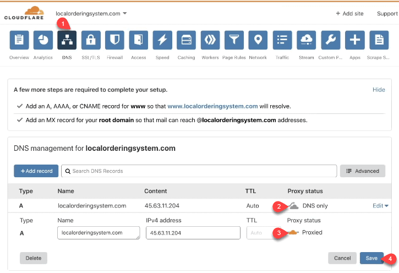Viewport: 399px width, 273px height.
Task: Expand the localorderingsystem.com site dropdown
Action: click(91, 13)
